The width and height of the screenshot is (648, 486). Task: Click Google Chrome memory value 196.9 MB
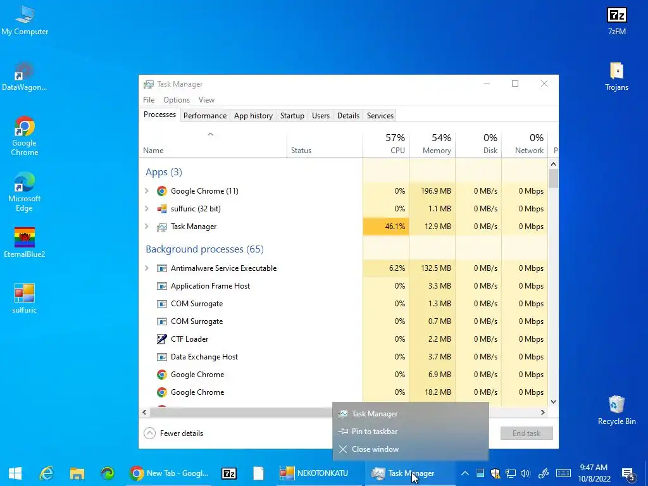coord(435,191)
